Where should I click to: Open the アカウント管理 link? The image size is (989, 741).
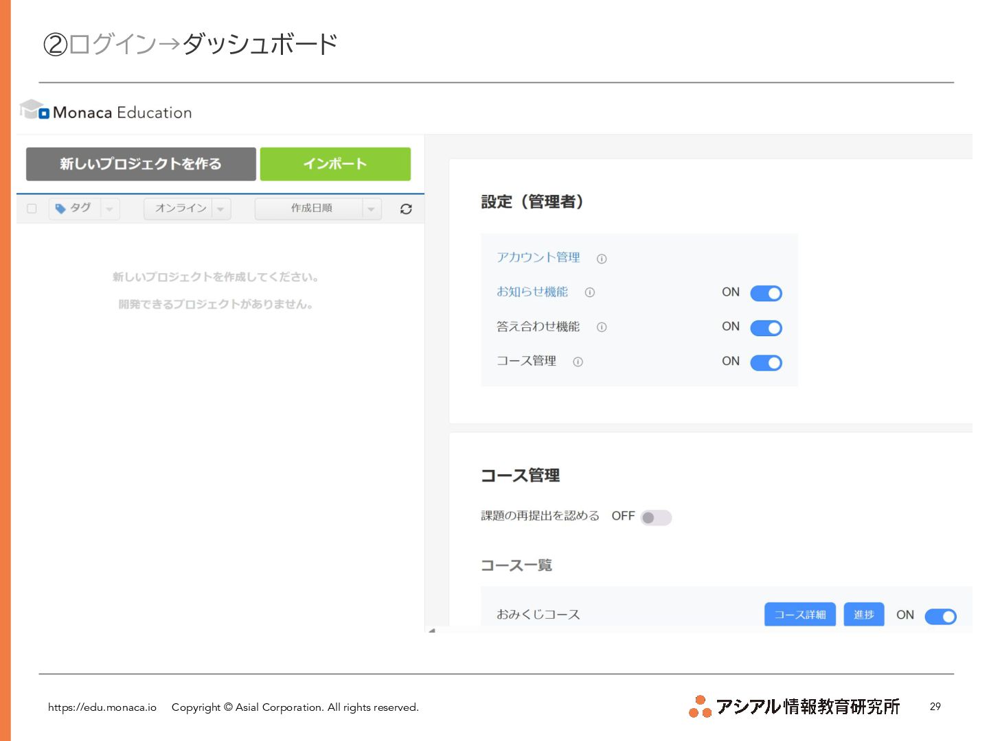tap(538, 257)
